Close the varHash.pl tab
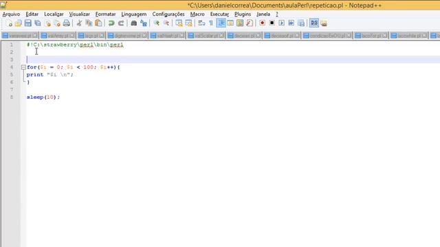 [181, 36]
